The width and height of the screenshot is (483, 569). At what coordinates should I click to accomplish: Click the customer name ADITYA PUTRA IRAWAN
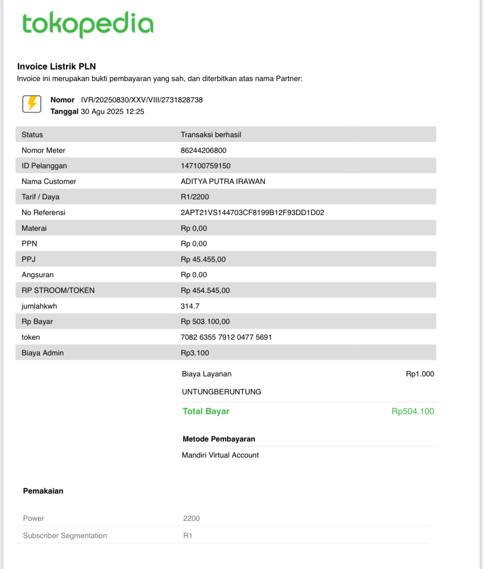coord(223,182)
